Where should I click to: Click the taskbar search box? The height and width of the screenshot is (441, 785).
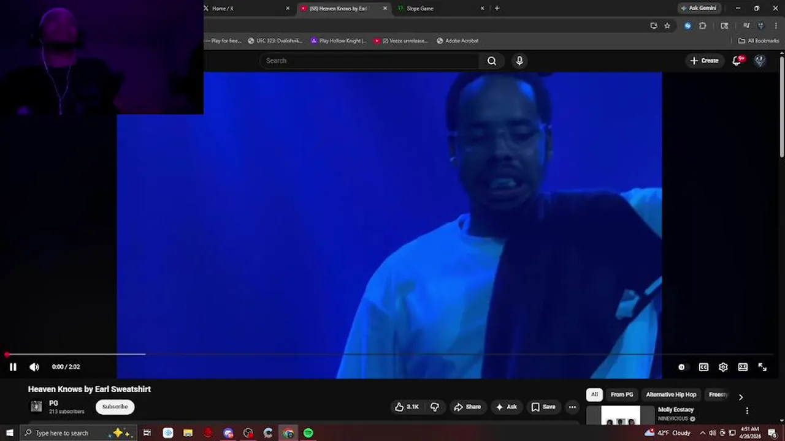77,433
